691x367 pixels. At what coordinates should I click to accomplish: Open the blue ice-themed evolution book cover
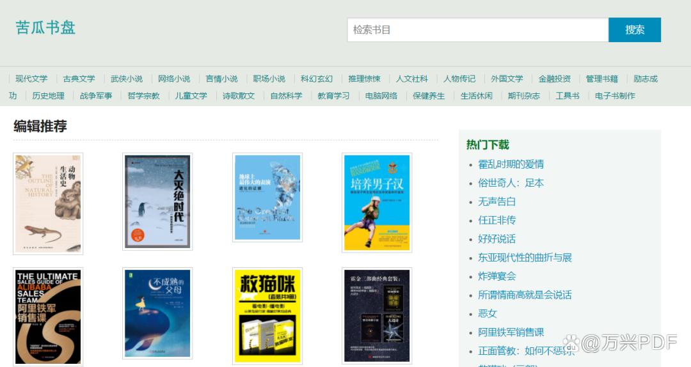click(267, 198)
